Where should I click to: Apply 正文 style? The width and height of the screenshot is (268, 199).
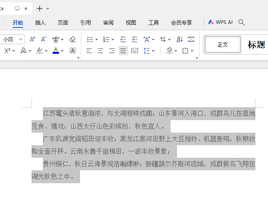pos(223,44)
